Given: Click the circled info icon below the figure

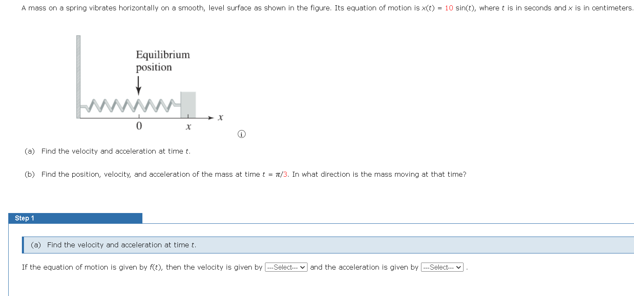Looking at the screenshot, I should tap(241, 134).
